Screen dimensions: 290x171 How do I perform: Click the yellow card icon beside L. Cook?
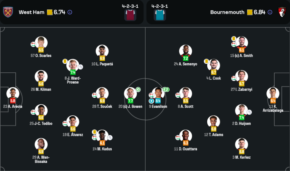(206, 61)
